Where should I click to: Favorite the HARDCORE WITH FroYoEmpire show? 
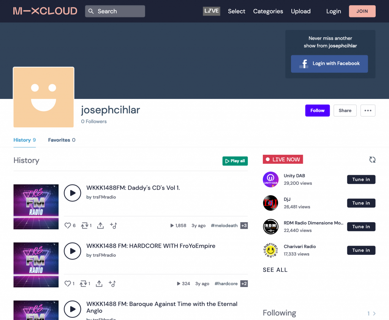[x=68, y=284]
